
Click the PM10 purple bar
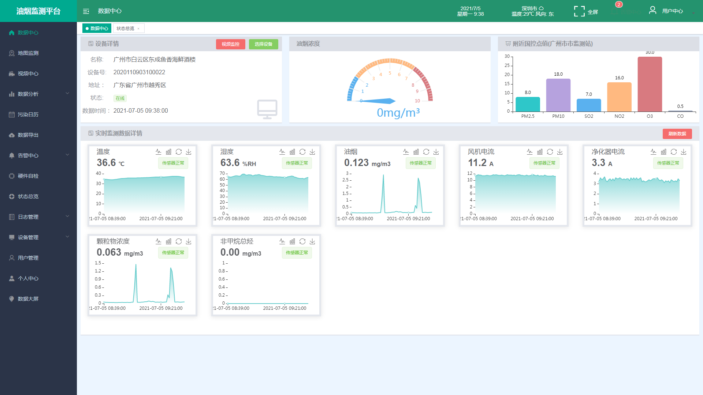558,95
